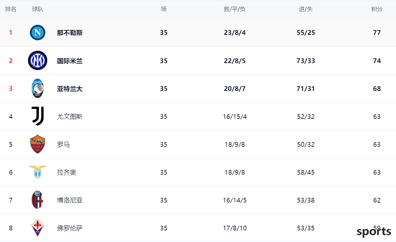Click the 进/失 column header
Image resolution: width=396 pixels, height=242 pixels.
pyautogui.click(x=306, y=9)
